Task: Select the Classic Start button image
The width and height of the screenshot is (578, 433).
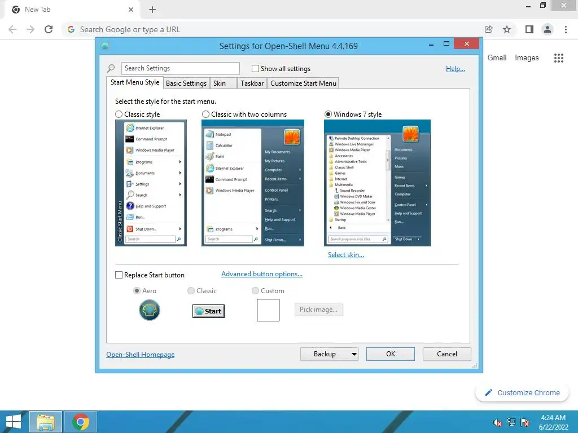Action: pos(208,311)
